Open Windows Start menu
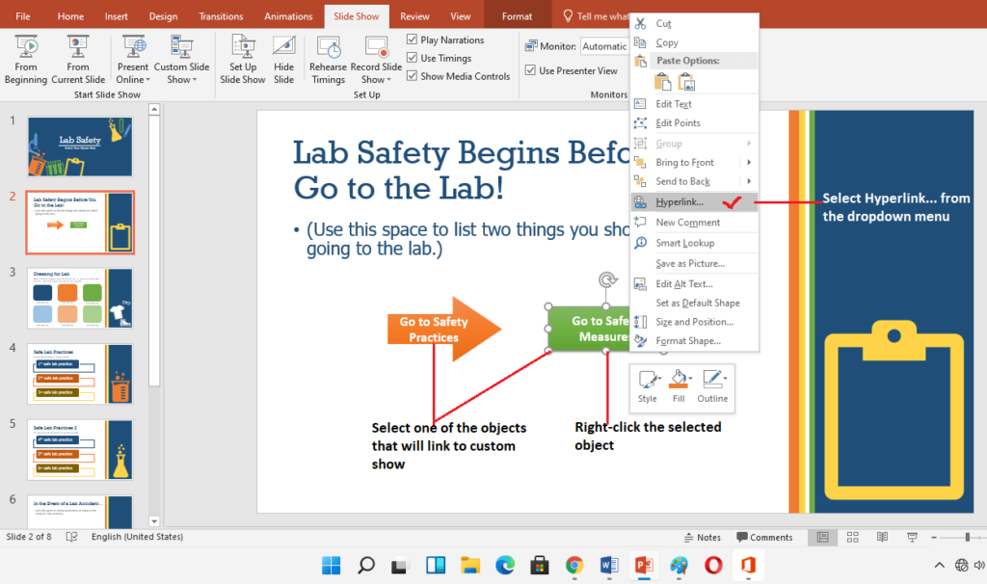This screenshot has width=987, height=584. point(332,565)
